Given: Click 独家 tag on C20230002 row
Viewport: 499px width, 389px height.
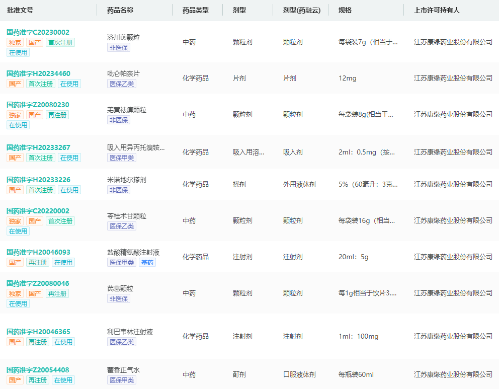Looking at the screenshot, I should 15,43.
